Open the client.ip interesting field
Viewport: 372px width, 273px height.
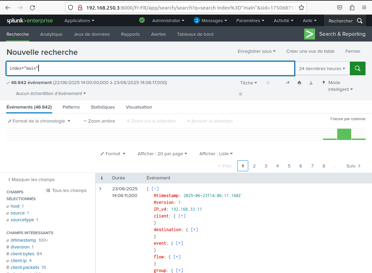[18, 261]
